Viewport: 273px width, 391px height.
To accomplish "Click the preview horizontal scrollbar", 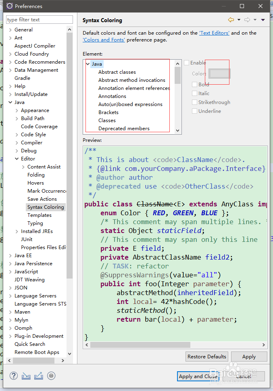I will point(140,345).
